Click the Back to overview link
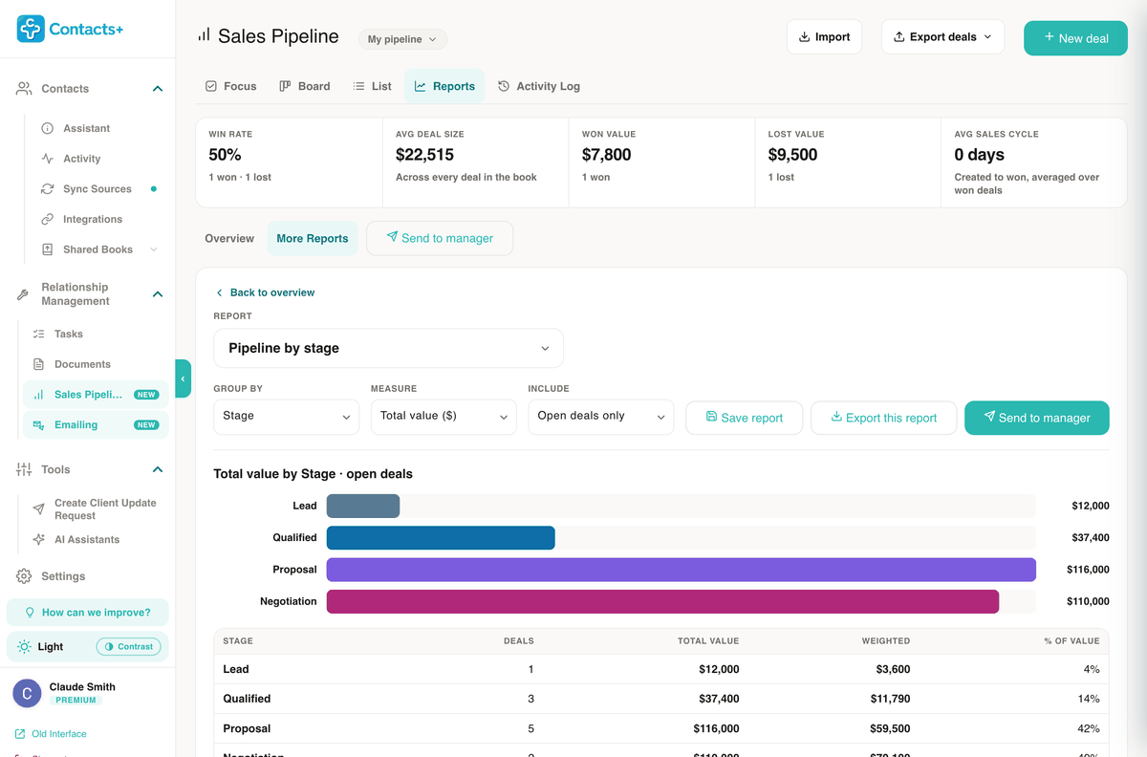The height and width of the screenshot is (757, 1147). tap(265, 292)
